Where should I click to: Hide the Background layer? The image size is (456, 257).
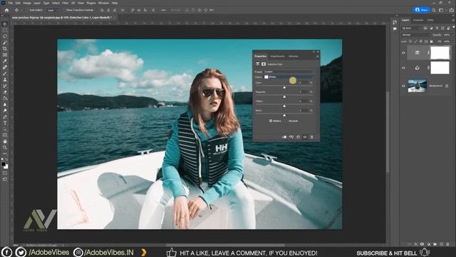click(x=403, y=86)
